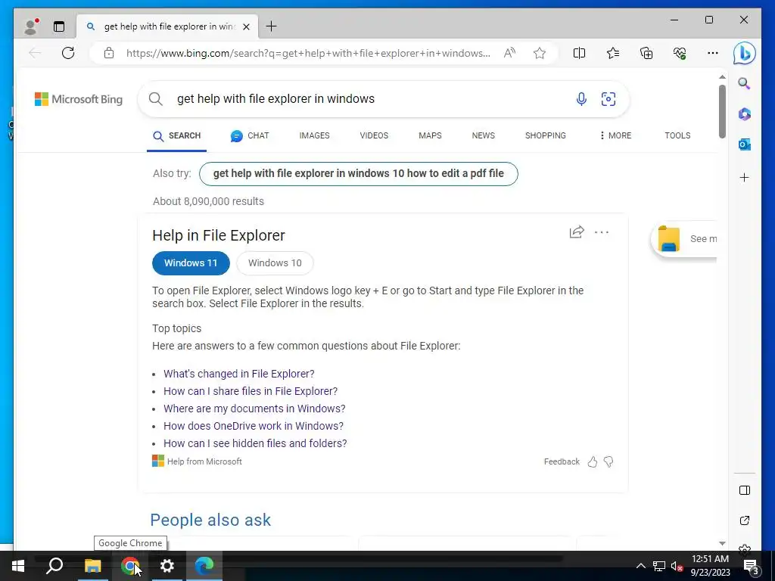View site information lock icon
775x581 pixels.
109,53
